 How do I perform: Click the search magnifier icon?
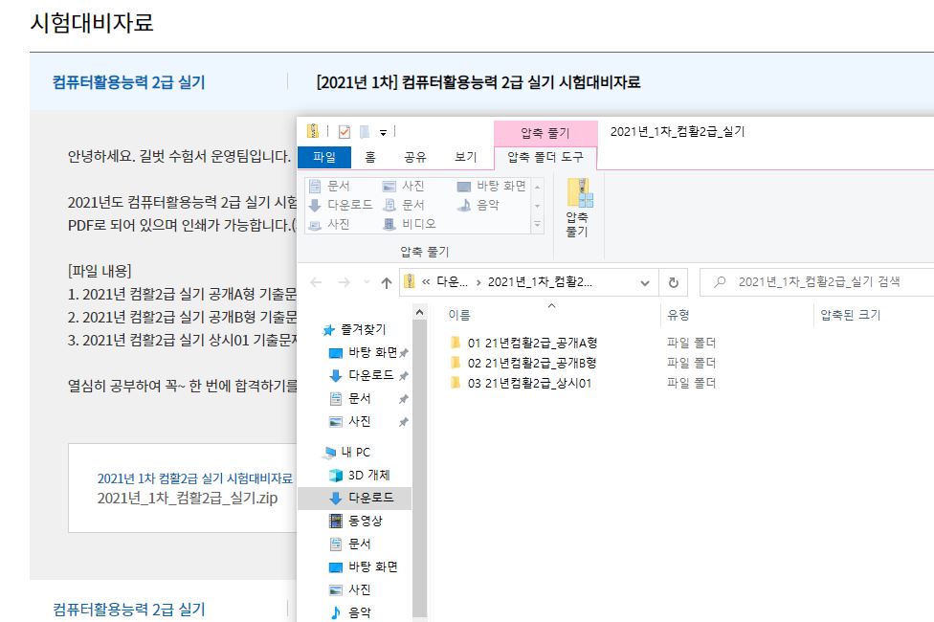720,281
